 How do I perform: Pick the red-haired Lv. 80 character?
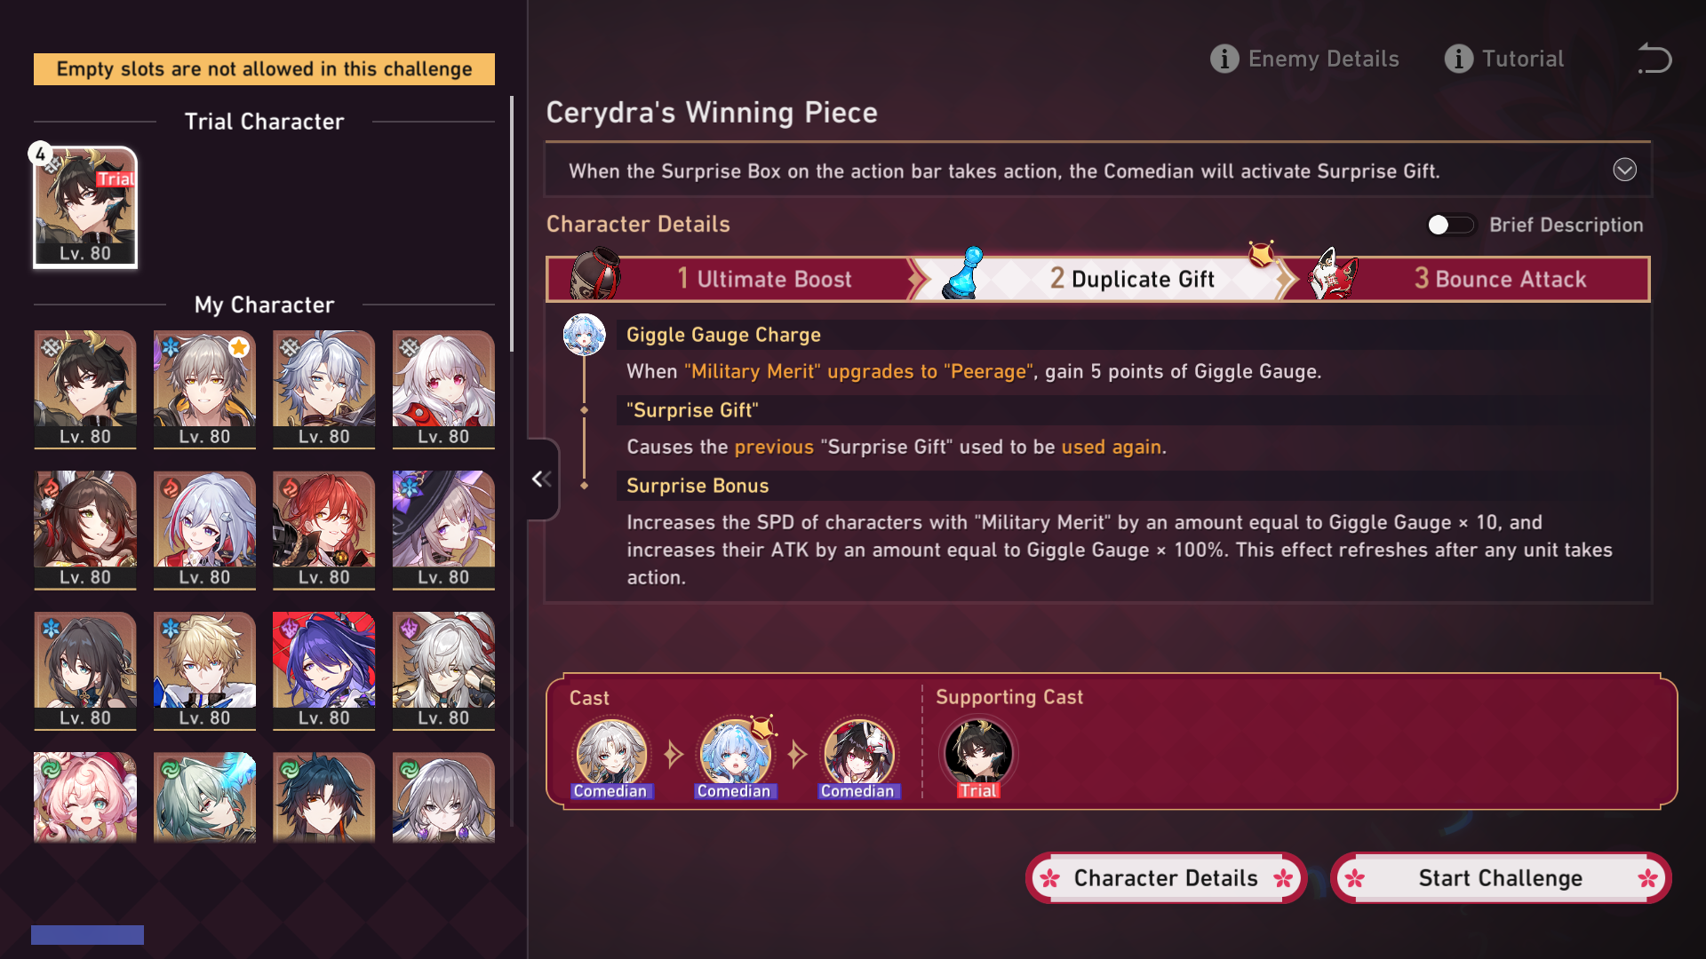[323, 530]
